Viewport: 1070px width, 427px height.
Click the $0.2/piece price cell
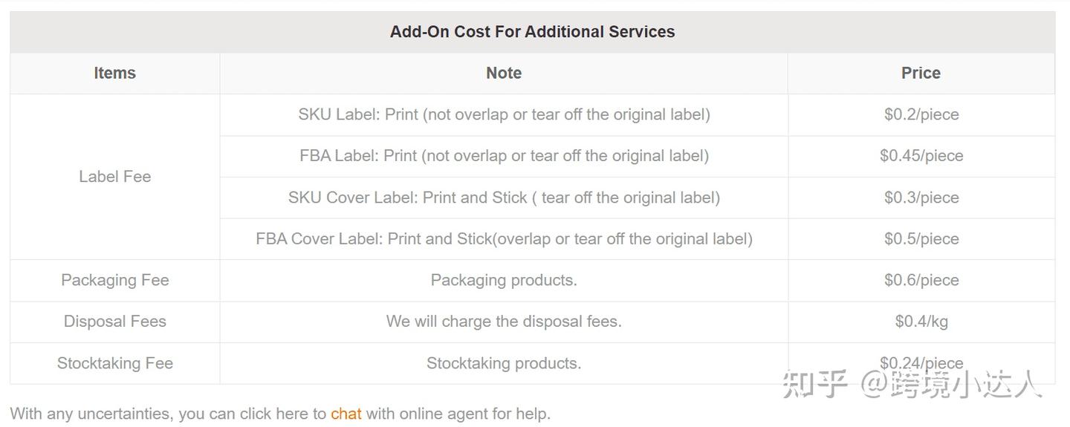(921, 114)
